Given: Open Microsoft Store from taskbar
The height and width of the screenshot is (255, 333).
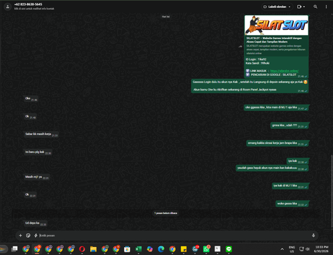Looking at the screenshot, I should [x=127, y=249].
